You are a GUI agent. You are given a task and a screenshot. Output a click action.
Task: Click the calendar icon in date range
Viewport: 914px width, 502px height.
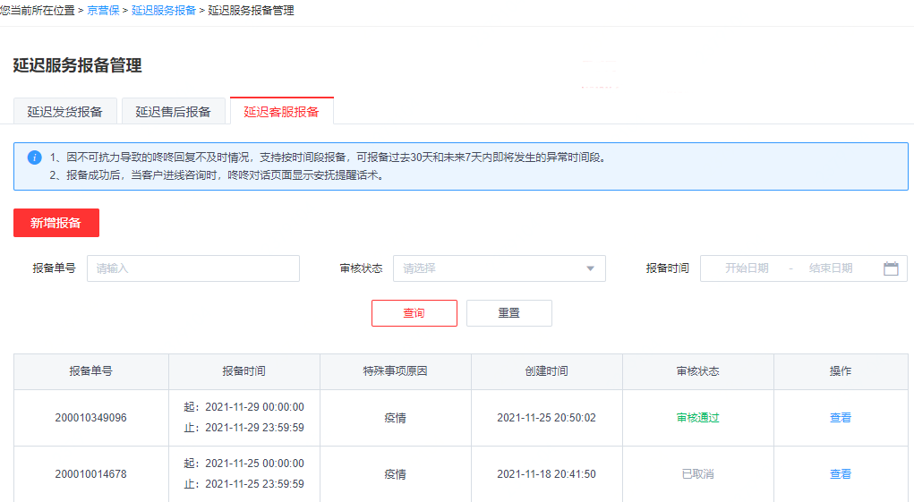tap(890, 268)
